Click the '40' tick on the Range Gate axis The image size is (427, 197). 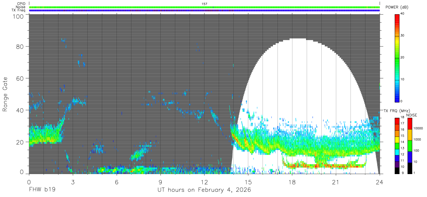tap(19, 110)
